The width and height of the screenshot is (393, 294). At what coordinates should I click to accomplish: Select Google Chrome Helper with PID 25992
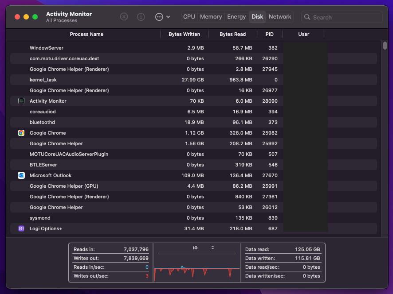(x=193, y=143)
